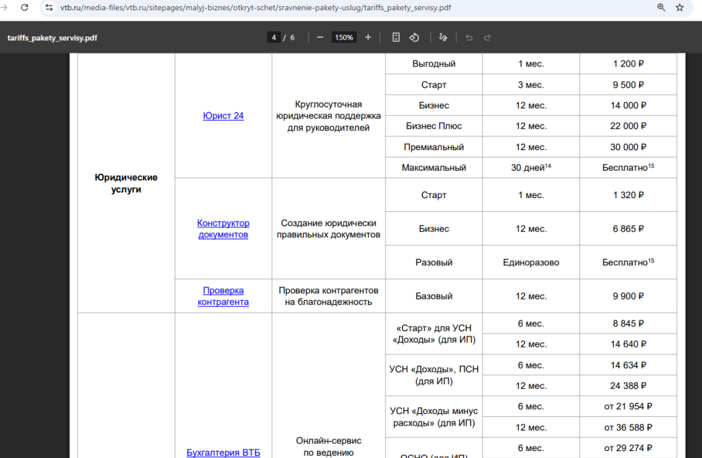Toggle the bookmark star for this page
The image size is (702, 458).
679,8
